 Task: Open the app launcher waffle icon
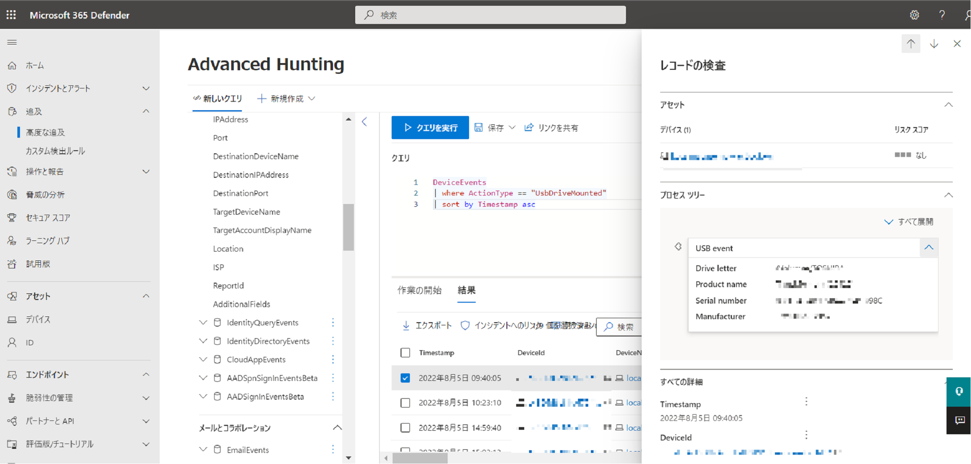(x=11, y=15)
